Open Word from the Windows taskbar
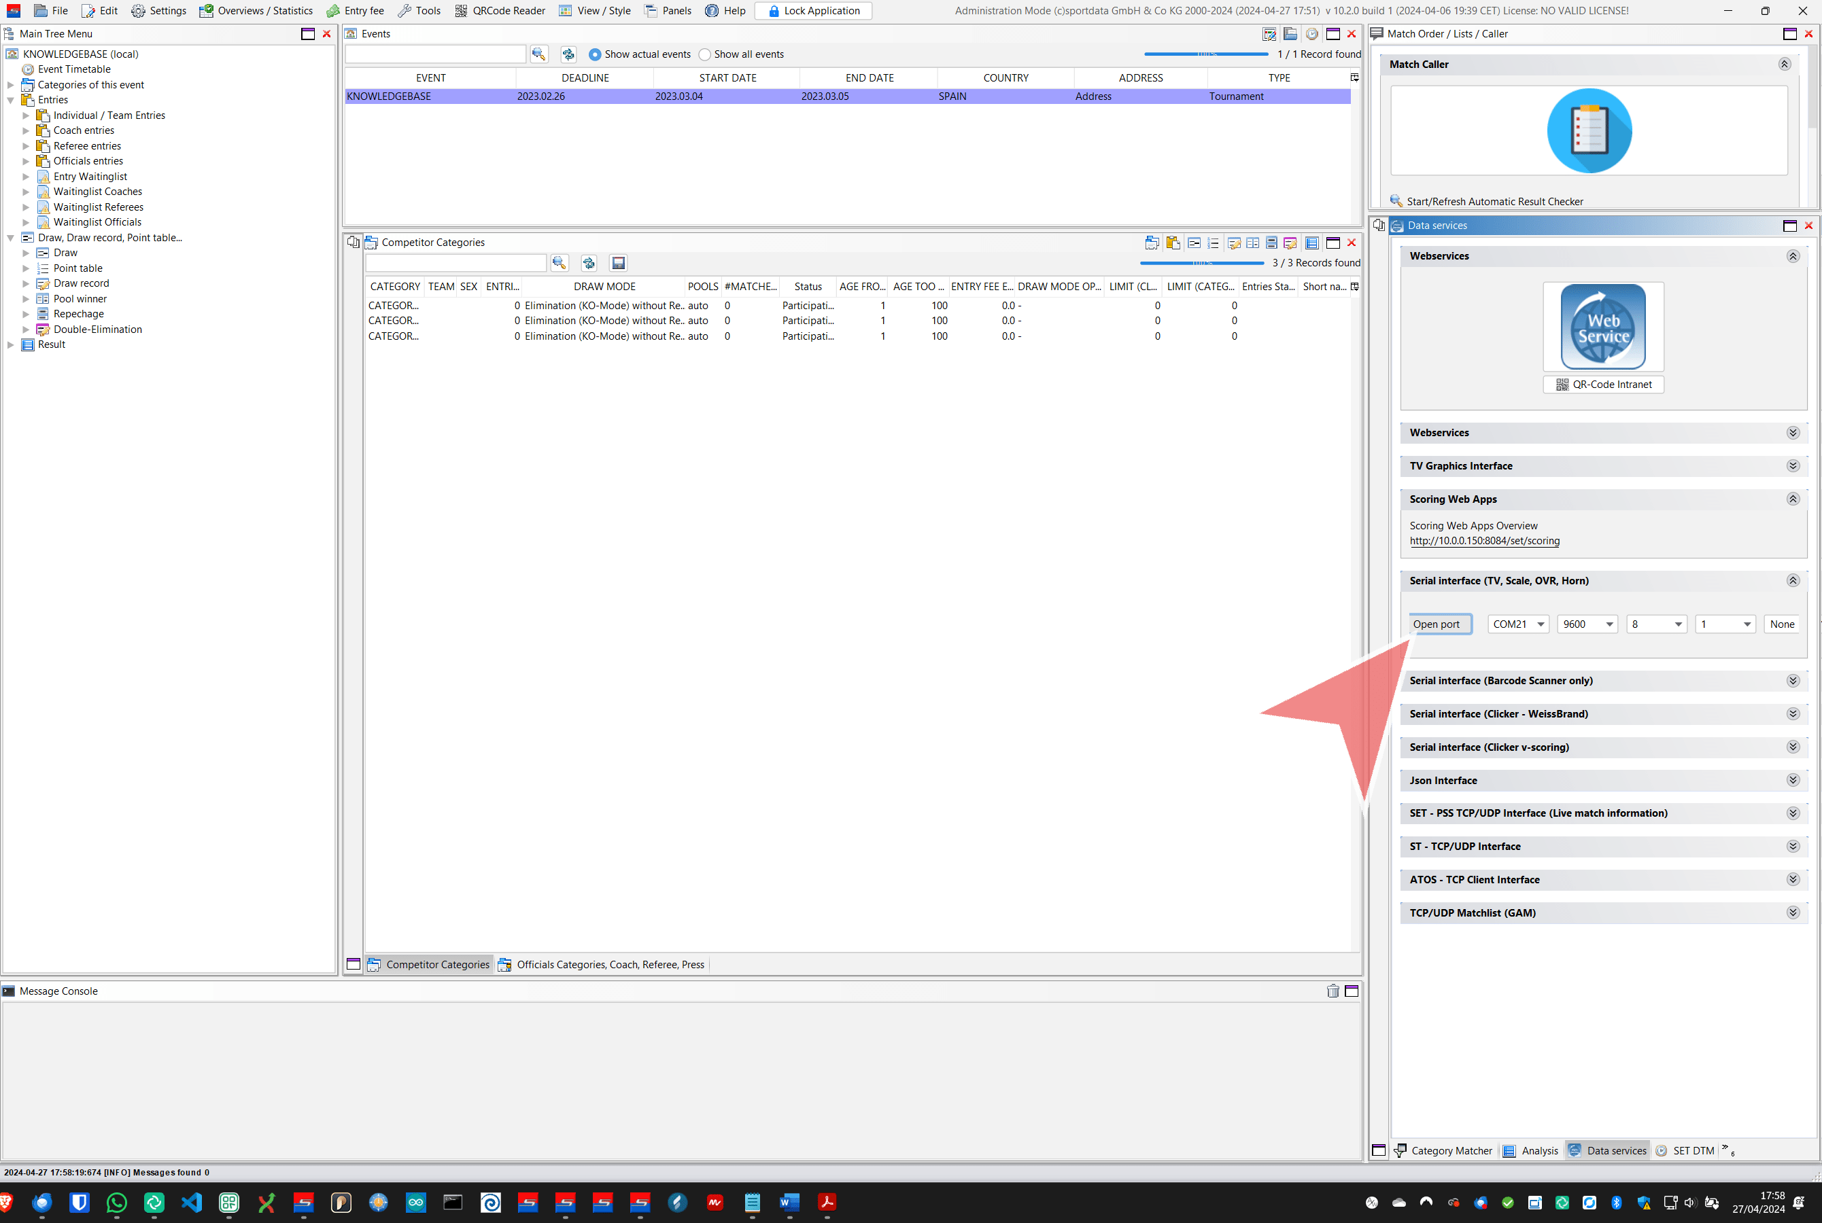 click(789, 1203)
